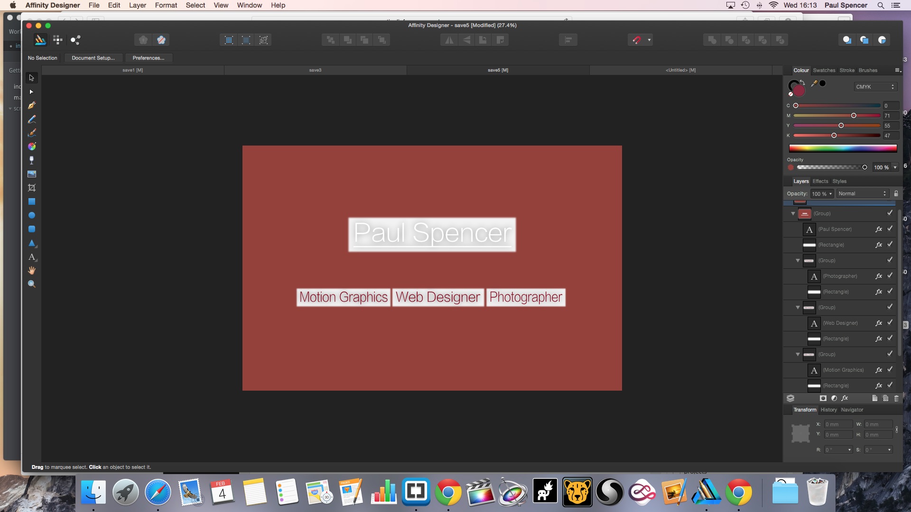The height and width of the screenshot is (512, 911).
Task: Select the Zoom tool magnifier
Action: tap(32, 284)
